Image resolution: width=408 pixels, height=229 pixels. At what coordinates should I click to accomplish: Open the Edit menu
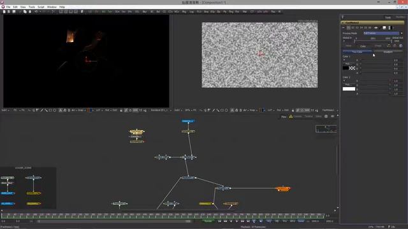click(15, 7)
